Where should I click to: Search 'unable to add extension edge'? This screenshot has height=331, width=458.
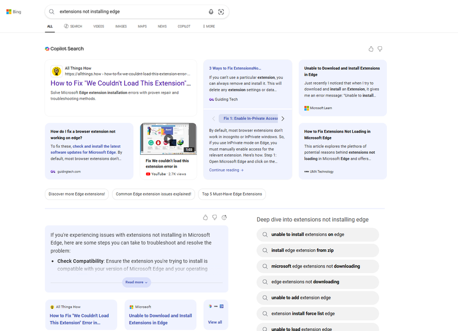click(318, 298)
